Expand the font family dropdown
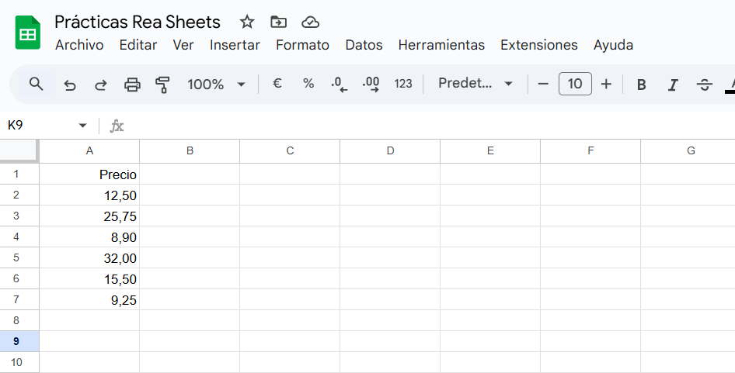The width and height of the screenshot is (735, 373). tap(475, 84)
